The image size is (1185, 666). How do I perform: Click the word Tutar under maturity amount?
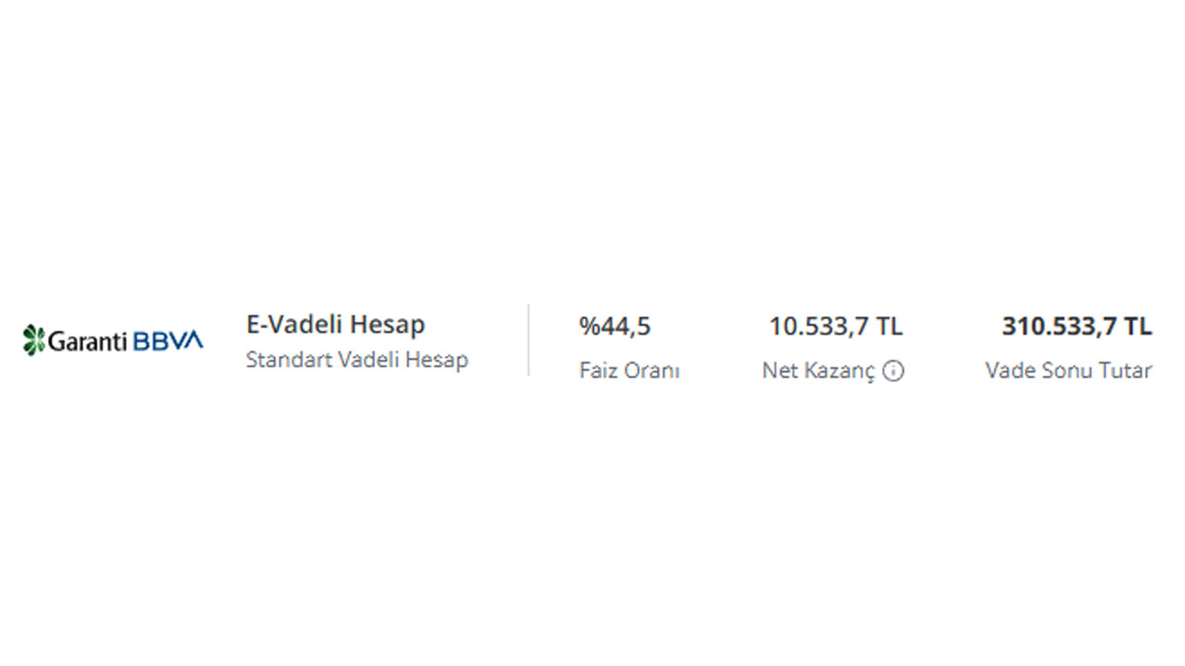[x=1125, y=371]
